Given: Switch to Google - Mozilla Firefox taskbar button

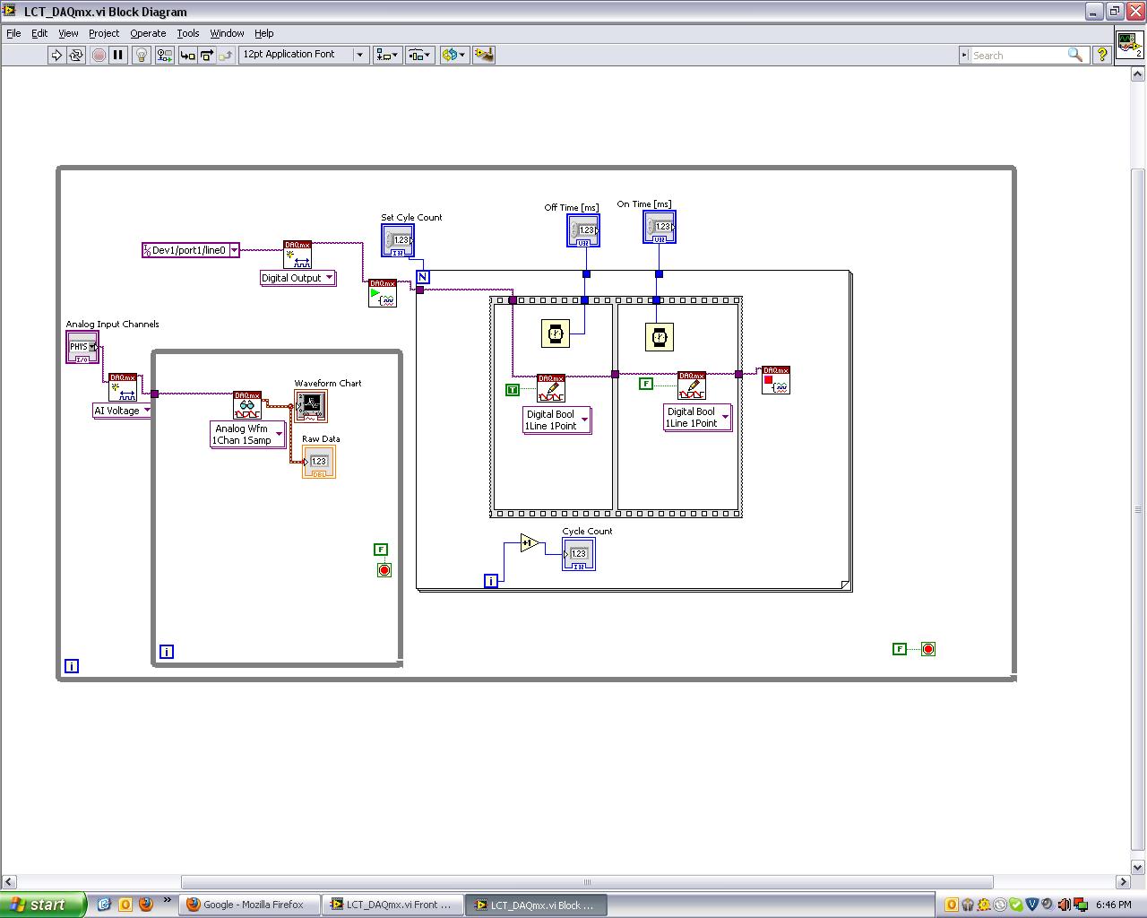Looking at the screenshot, I should (250, 905).
